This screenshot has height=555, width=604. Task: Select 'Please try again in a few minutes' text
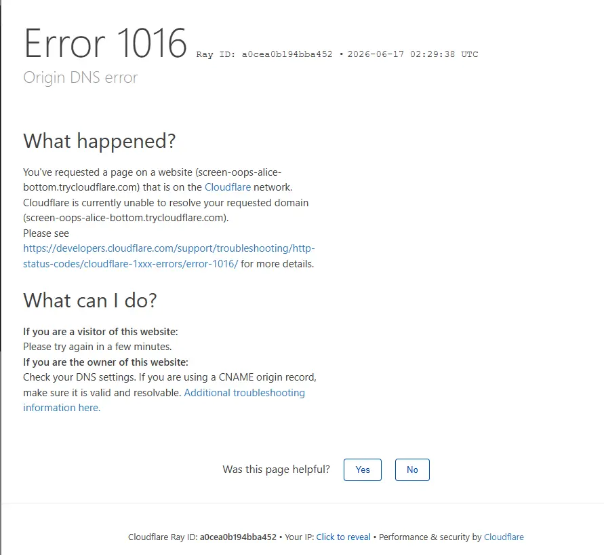(98, 347)
